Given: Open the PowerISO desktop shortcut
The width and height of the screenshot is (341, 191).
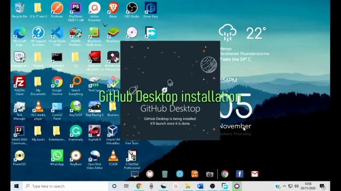Looking at the screenshot, I should coord(20,158).
